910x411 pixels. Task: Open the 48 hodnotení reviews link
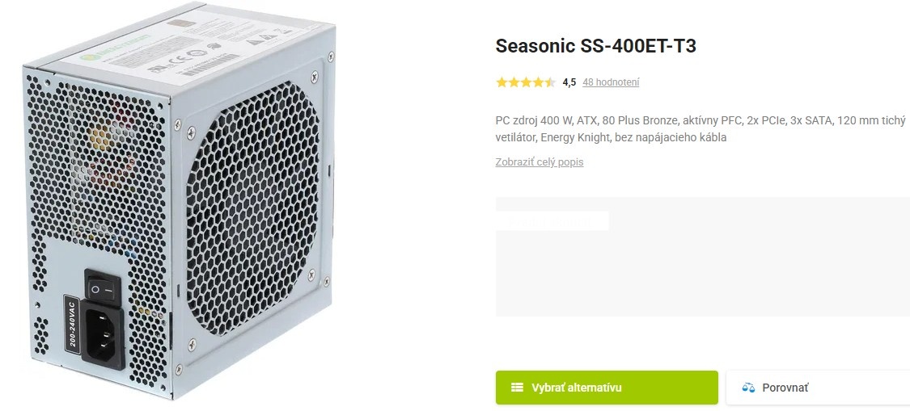610,82
